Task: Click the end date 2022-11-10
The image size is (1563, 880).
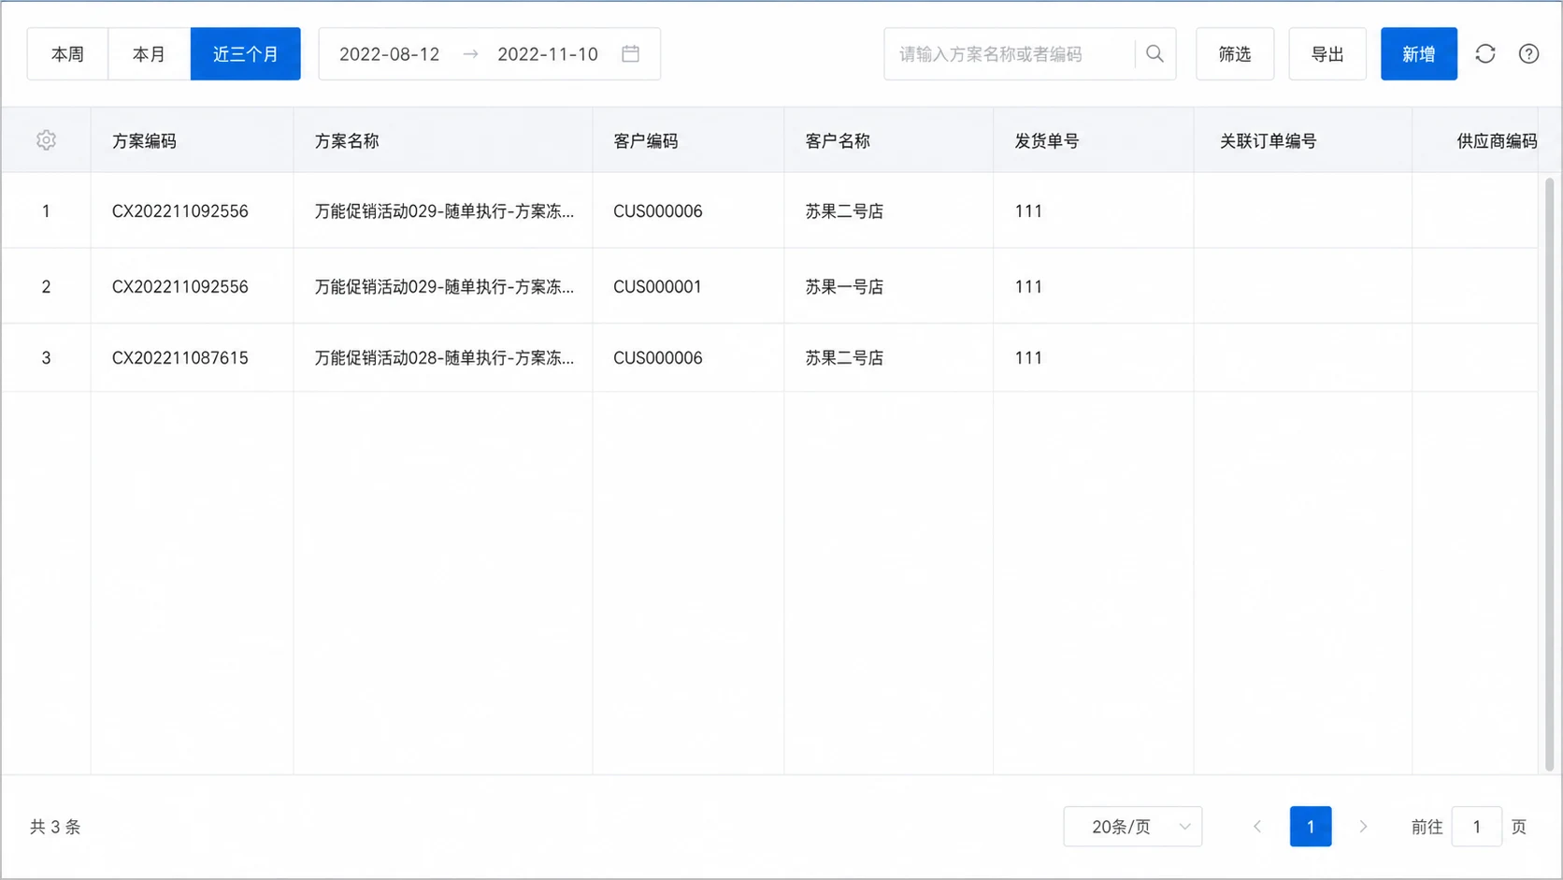Action: pyautogui.click(x=548, y=54)
